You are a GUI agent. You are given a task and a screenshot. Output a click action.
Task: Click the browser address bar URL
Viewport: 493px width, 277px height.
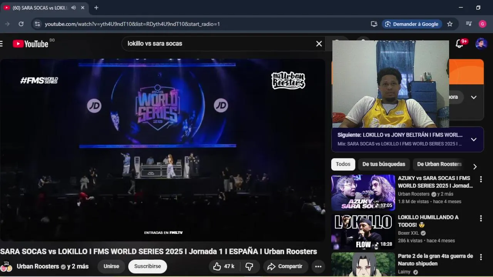(132, 24)
